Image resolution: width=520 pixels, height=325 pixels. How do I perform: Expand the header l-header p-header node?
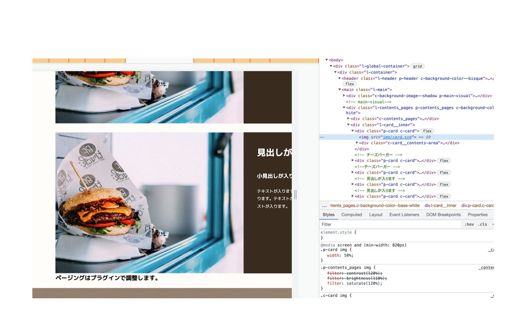[x=340, y=78]
